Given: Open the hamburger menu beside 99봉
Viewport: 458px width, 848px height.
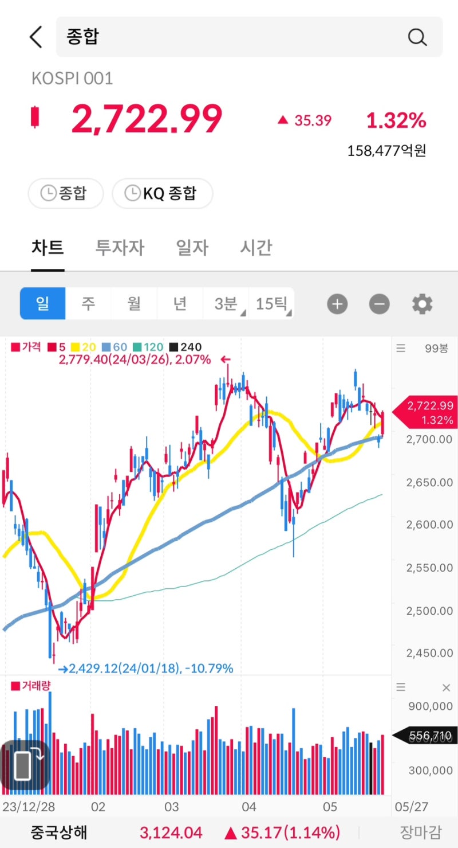Looking at the screenshot, I should 400,348.
